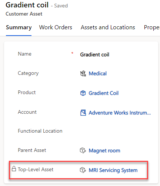This screenshot has width=160, height=186.
Task: Click the Product field label
Action: pyautogui.click(x=27, y=92)
